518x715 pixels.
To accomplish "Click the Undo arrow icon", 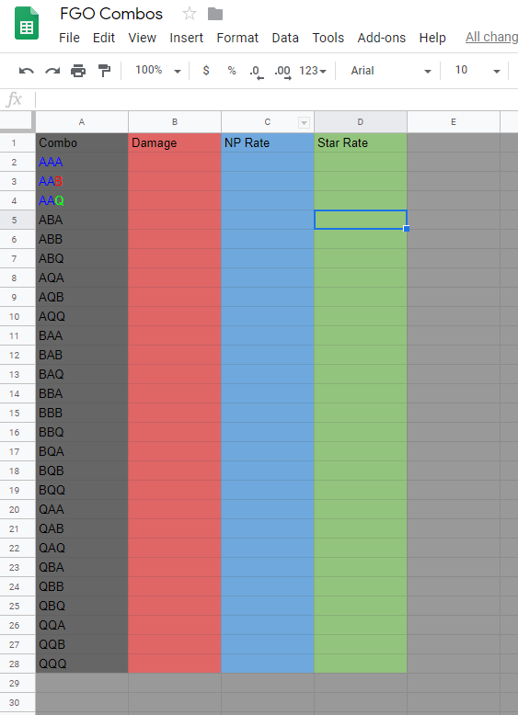I will click(27, 71).
